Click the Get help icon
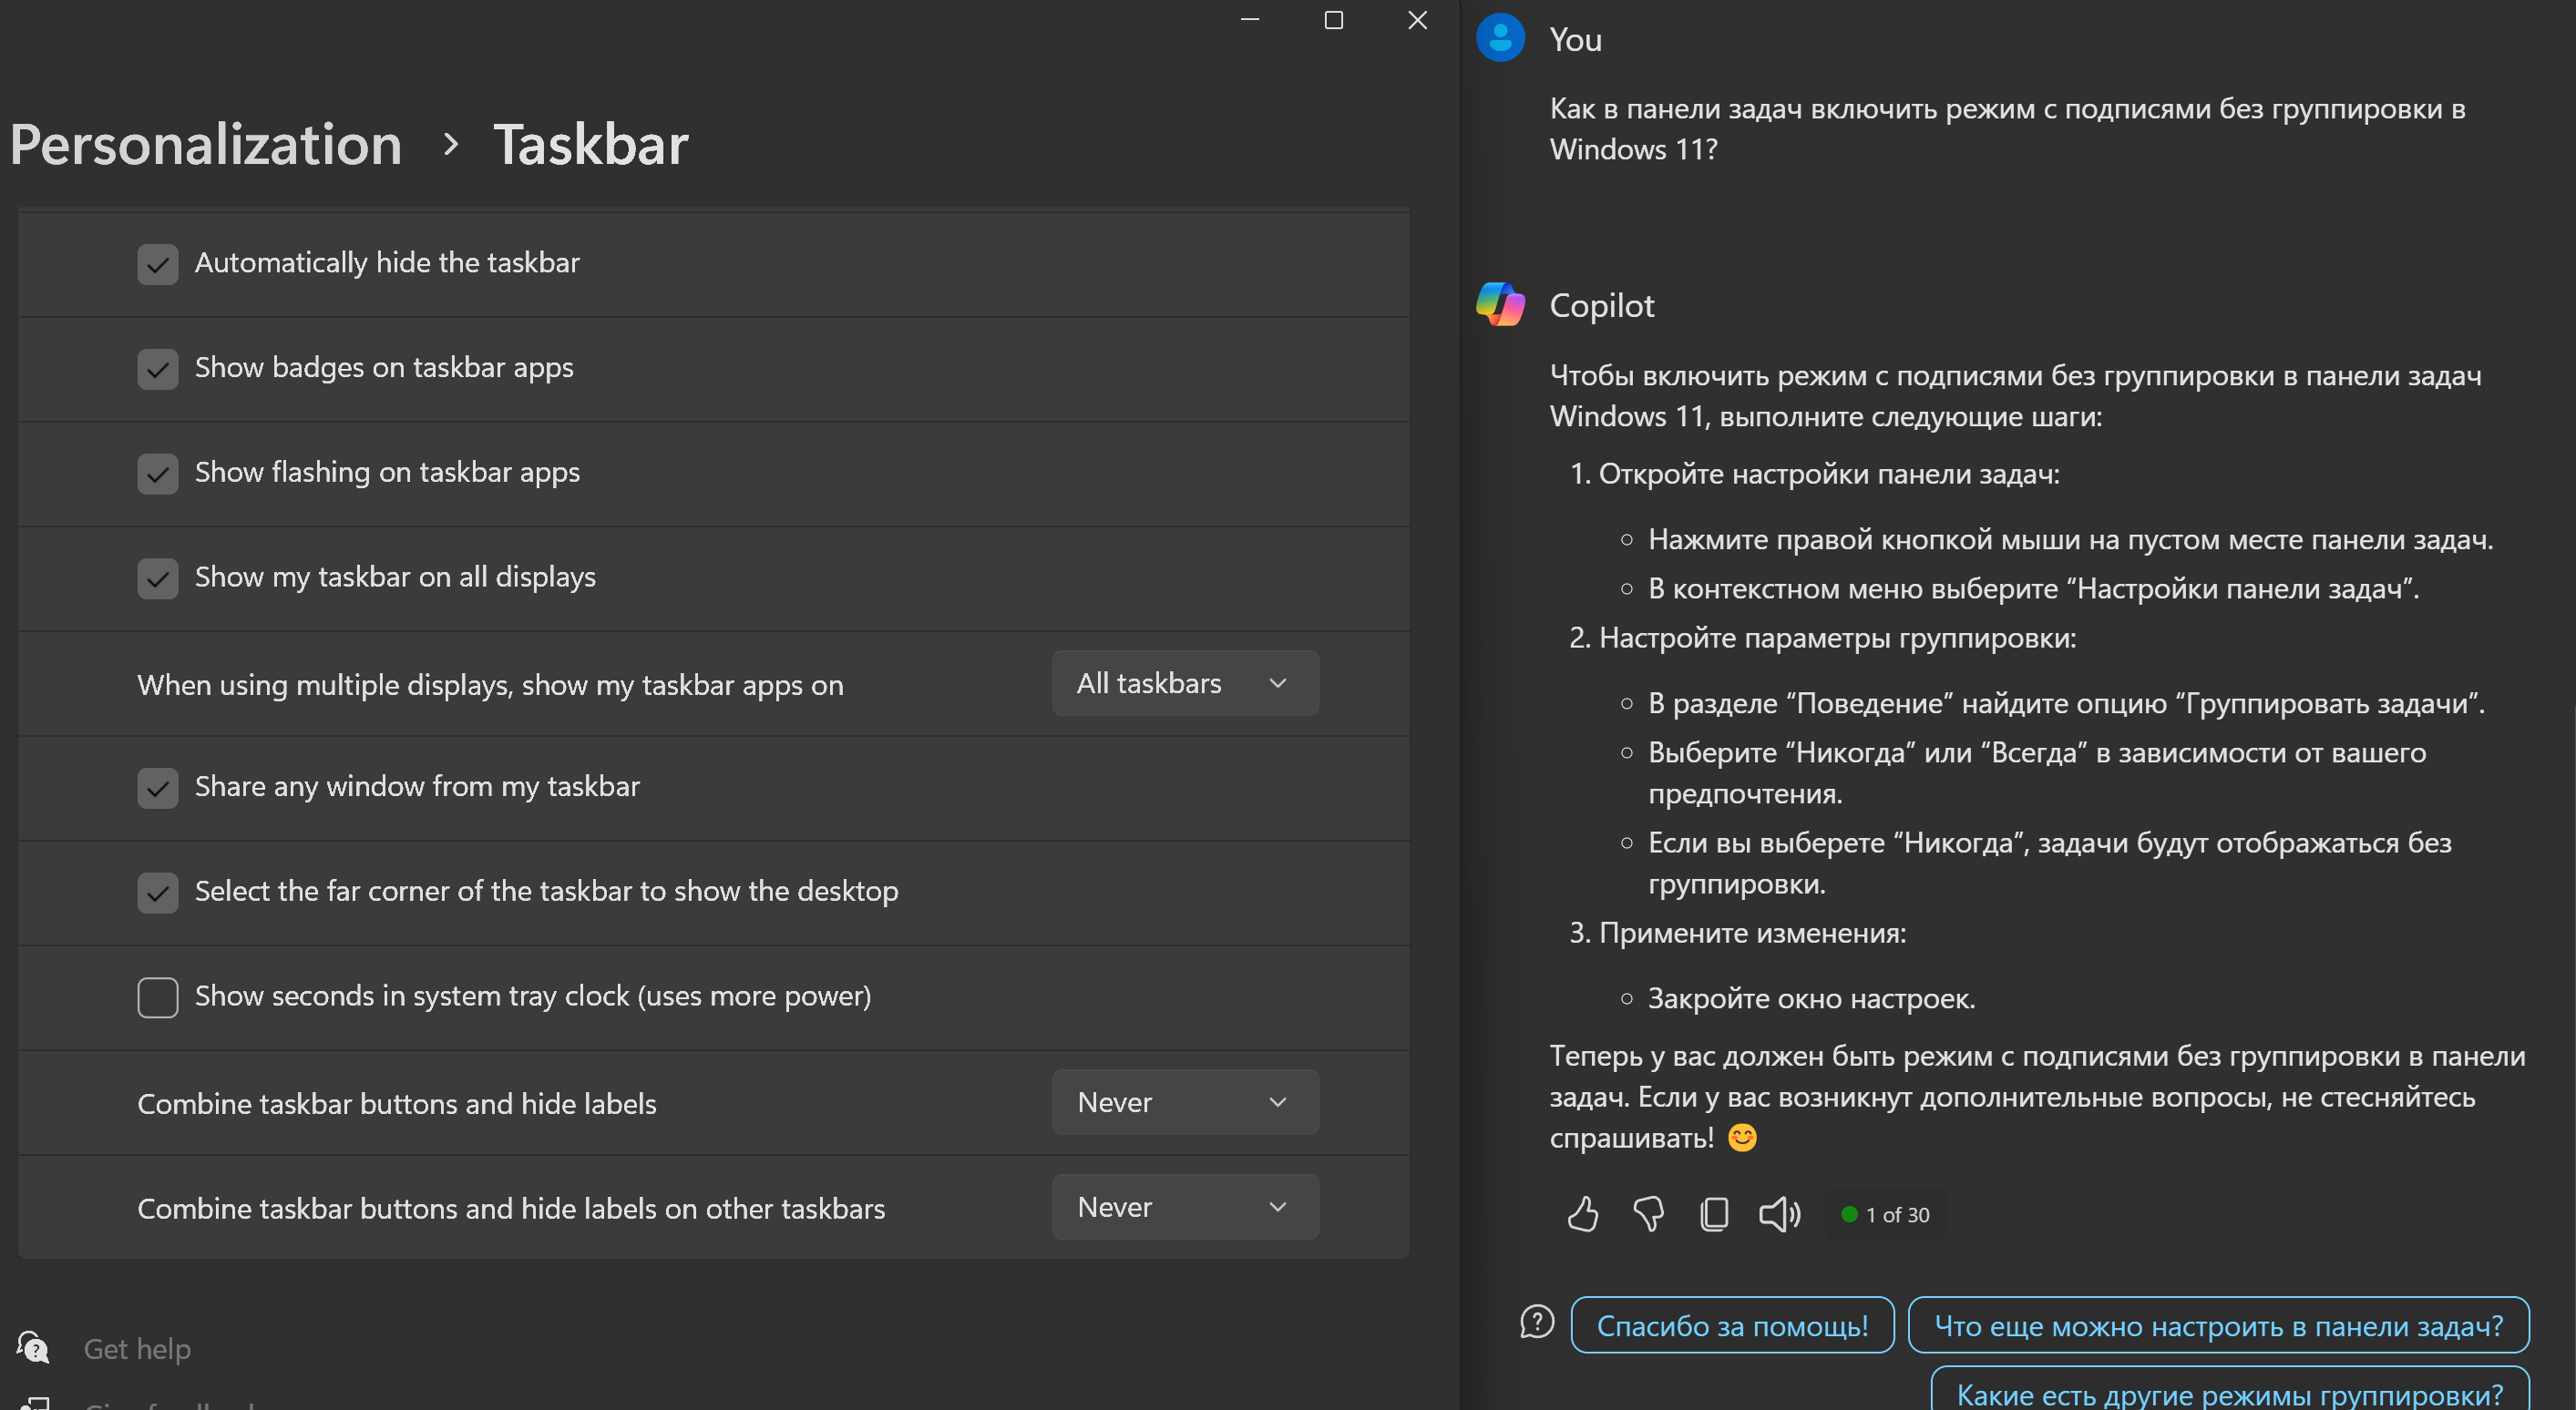 33,1348
